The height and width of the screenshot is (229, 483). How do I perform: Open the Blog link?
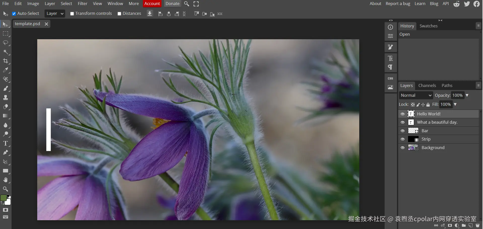(434, 4)
